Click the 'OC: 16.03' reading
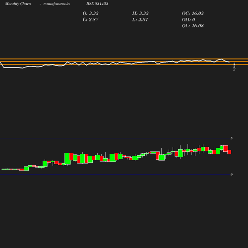Screen dimensions: 248x248 pyautogui.click(x=193, y=13)
